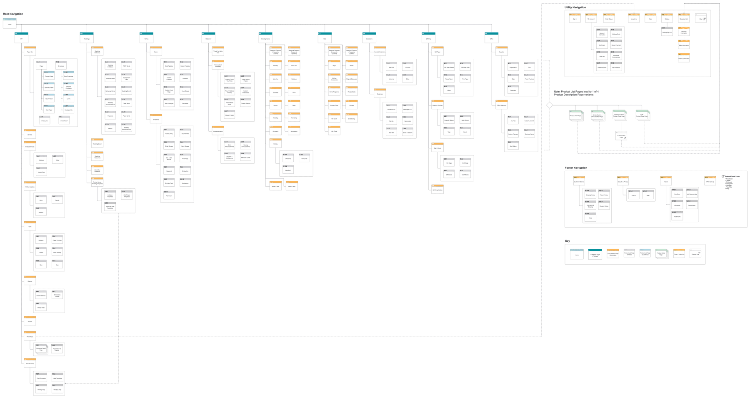
Task: Click the Wedding Decor sub-category node
Action: pyautogui.click(x=97, y=143)
